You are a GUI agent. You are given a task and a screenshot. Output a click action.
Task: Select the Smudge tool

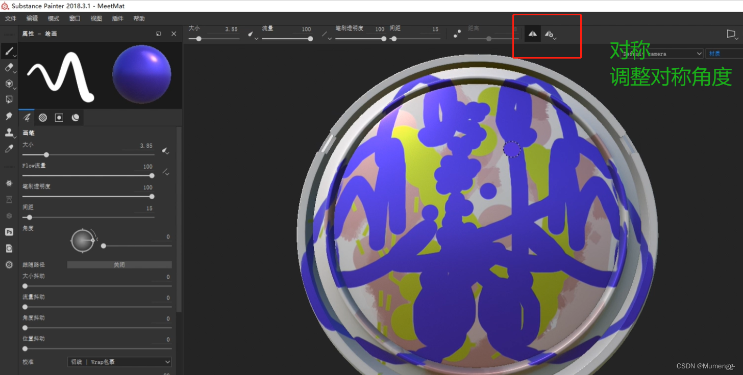pos(9,116)
